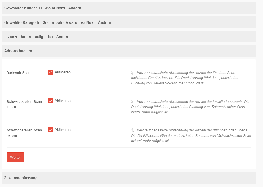
Task: Select the 'Gewählte Kategorie: Securepoint Awareness Next' text
Action: (x=49, y=22)
